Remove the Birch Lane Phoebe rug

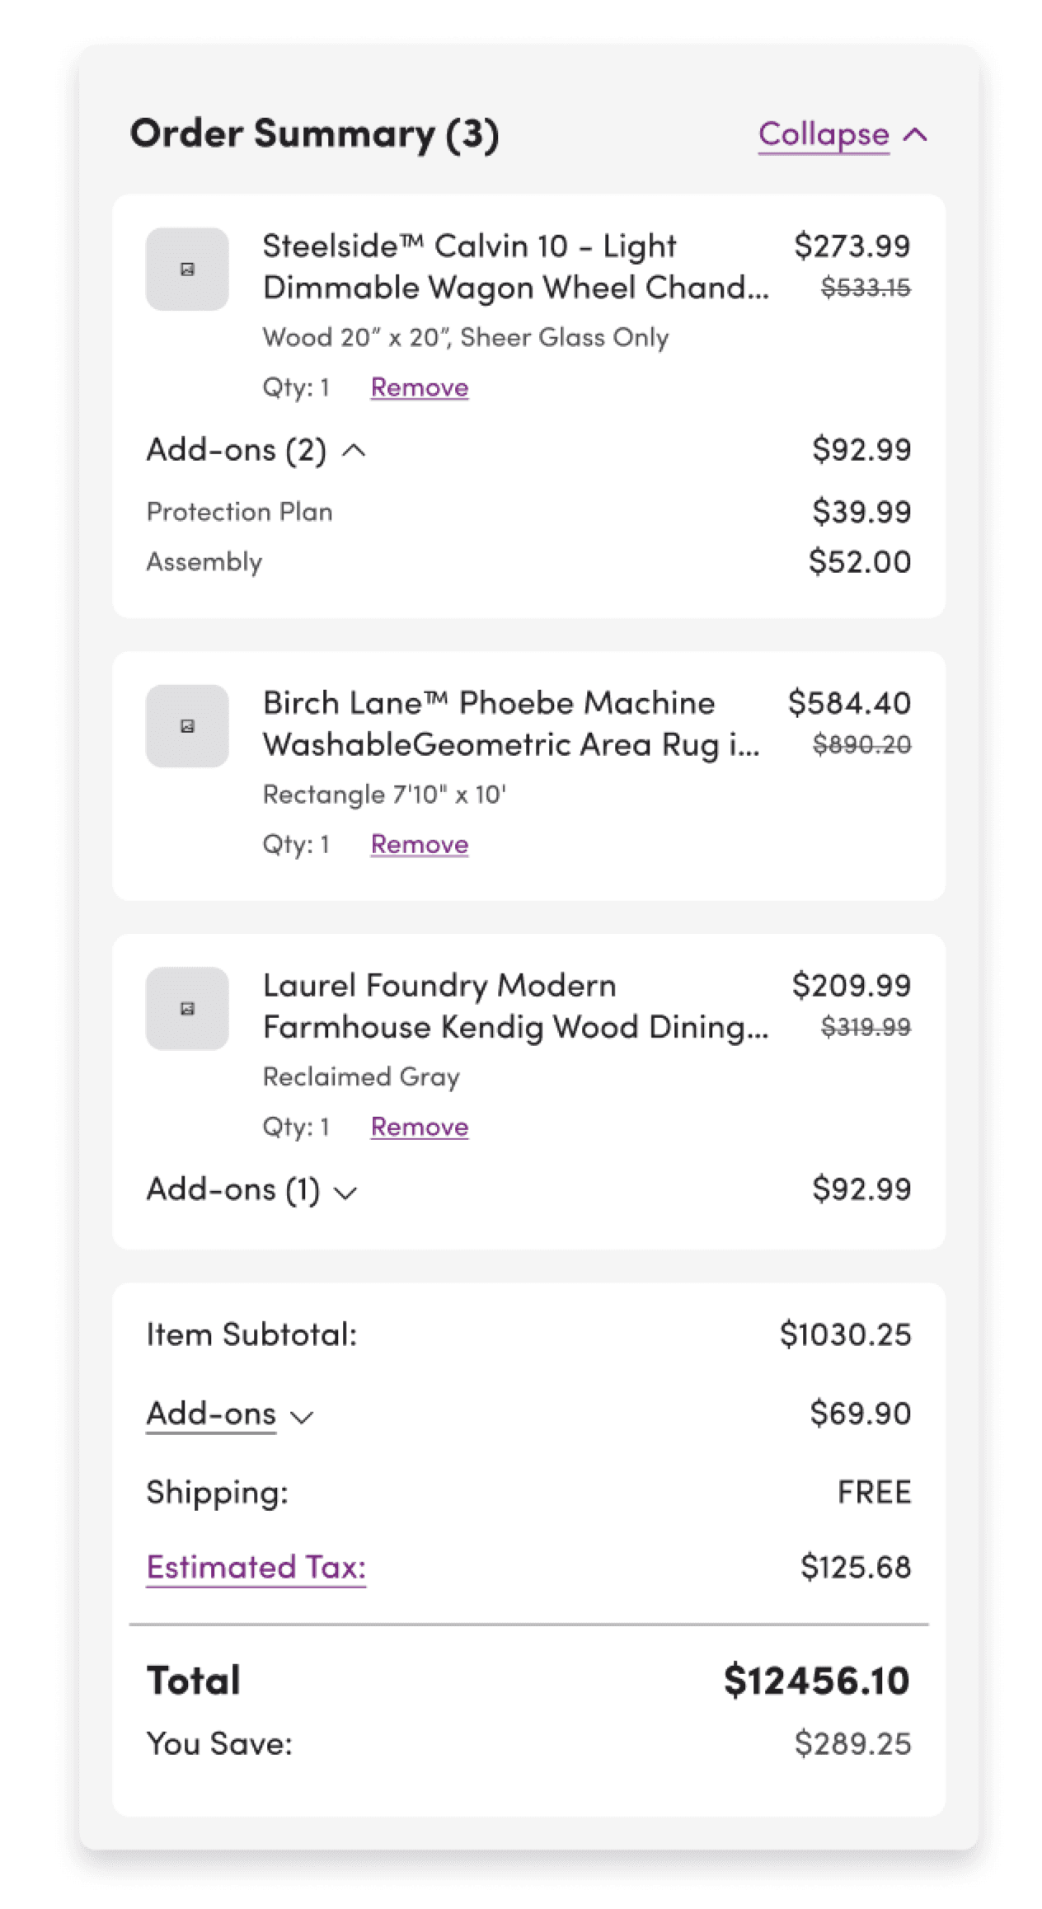point(420,844)
